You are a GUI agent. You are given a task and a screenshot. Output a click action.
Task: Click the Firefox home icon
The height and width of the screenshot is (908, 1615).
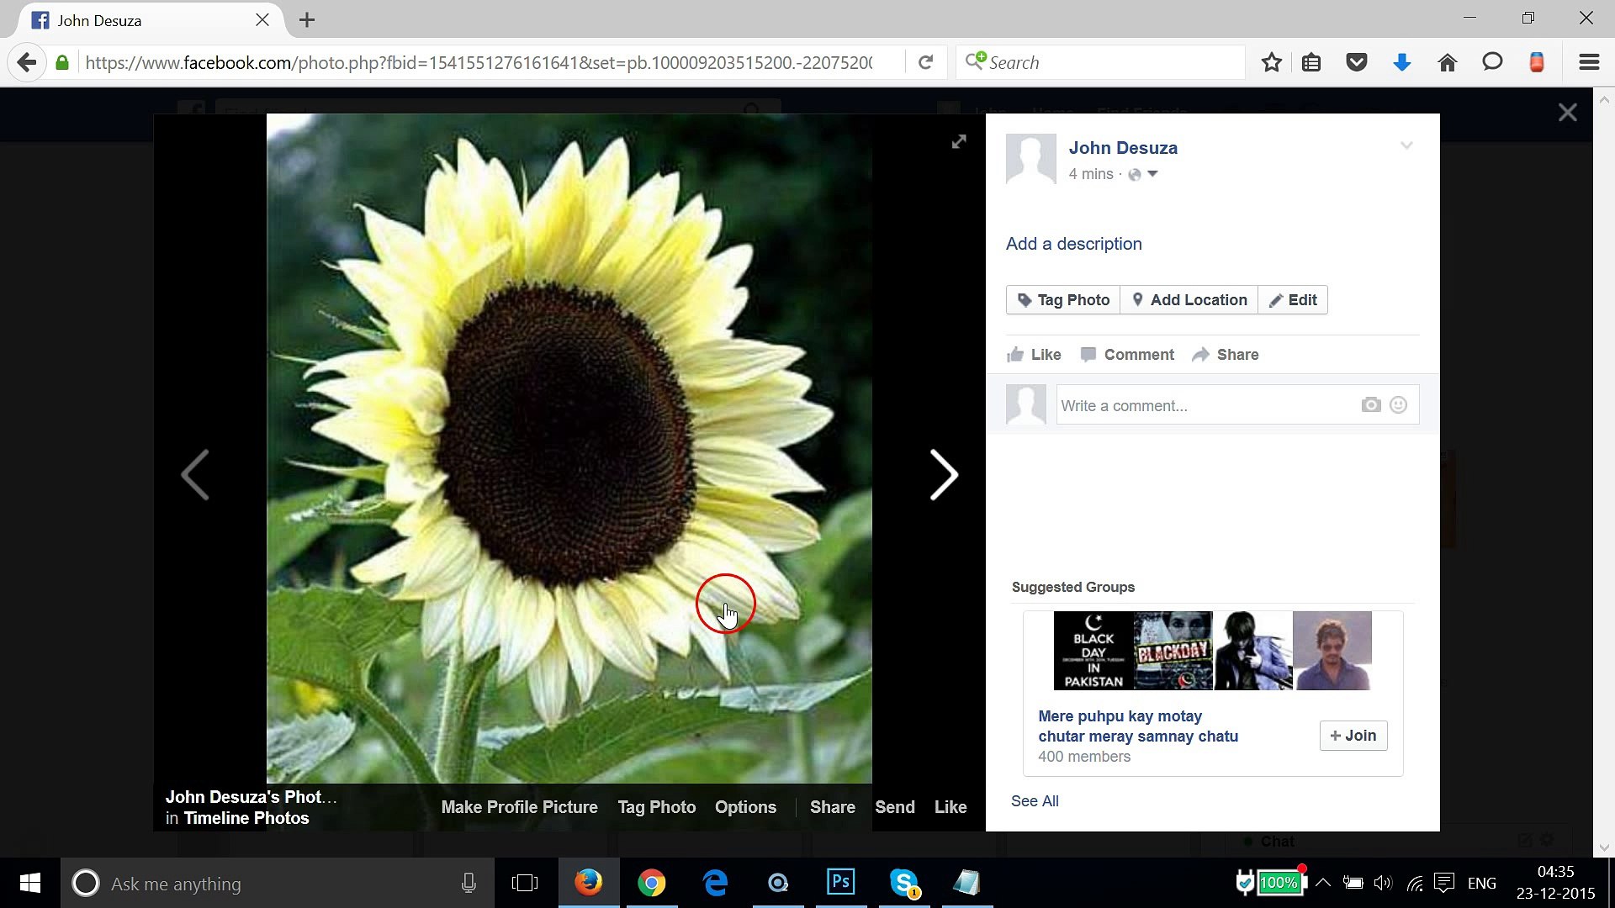click(1448, 61)
